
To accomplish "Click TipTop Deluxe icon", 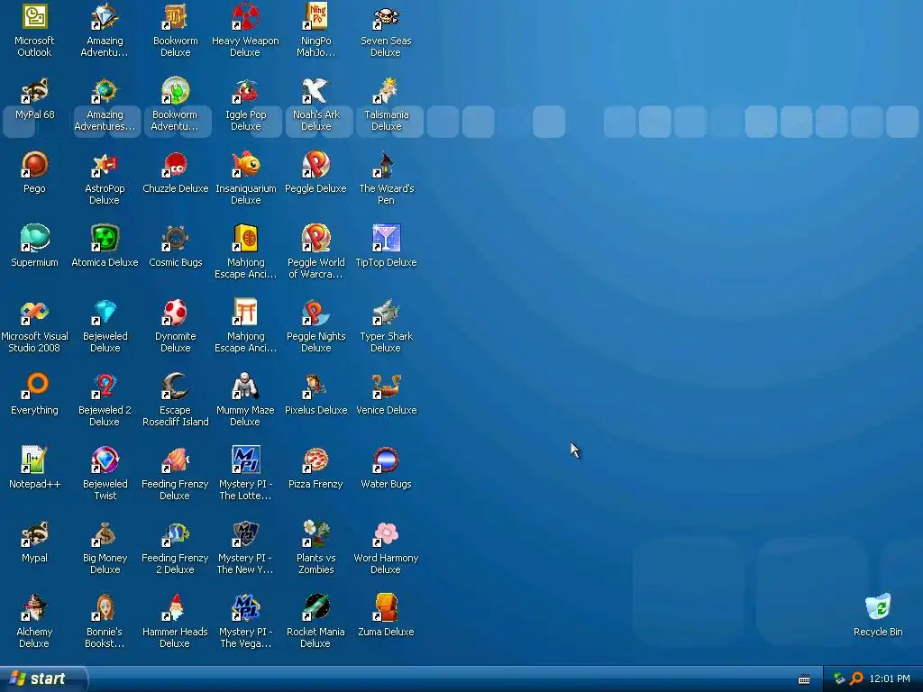I will 386,238.
